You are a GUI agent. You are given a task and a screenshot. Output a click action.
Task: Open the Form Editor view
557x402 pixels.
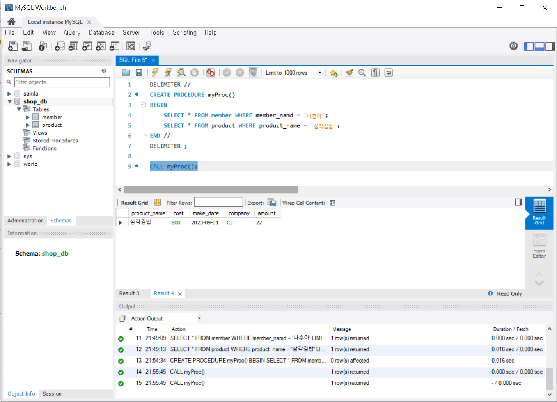tap(539, 246)
